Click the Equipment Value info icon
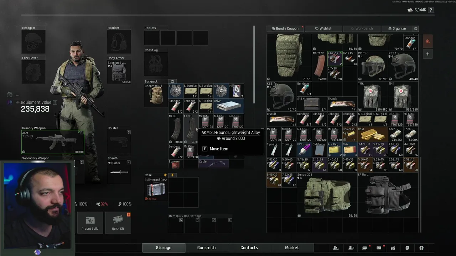The height and width of the screenshot is (256, 456). click(55, 102)
